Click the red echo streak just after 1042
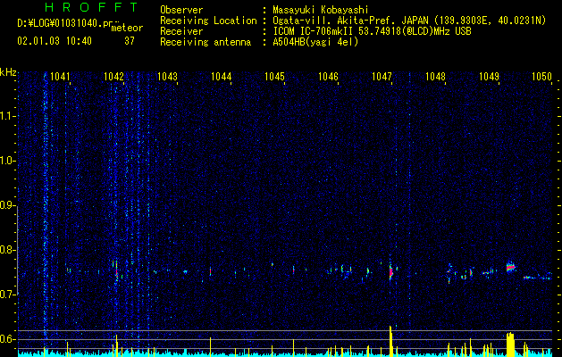This screenshot has height=357, width=562. pos(116,271)
